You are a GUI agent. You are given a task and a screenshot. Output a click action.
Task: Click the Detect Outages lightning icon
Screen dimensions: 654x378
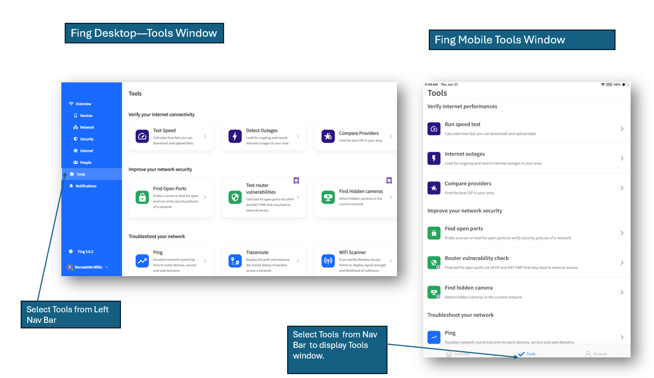tap(235, 136)
